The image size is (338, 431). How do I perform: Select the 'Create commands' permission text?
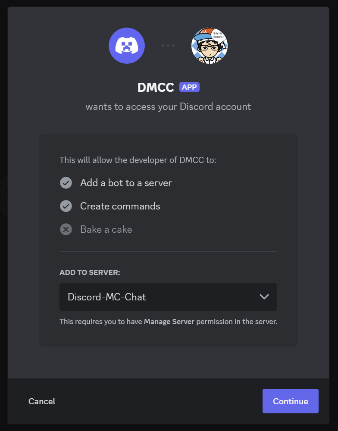pyautogui.click(x=120, y=206)
